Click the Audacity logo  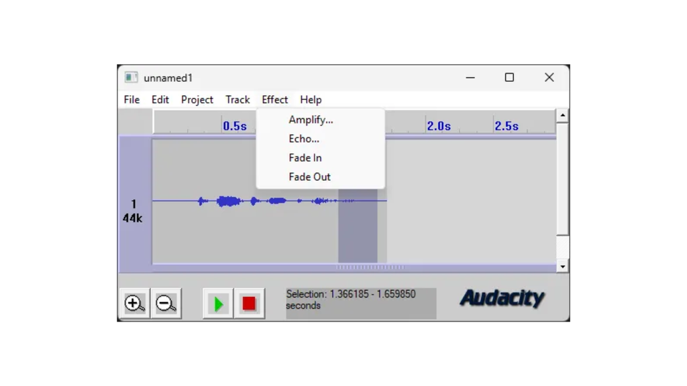click(x=502, y=298)
